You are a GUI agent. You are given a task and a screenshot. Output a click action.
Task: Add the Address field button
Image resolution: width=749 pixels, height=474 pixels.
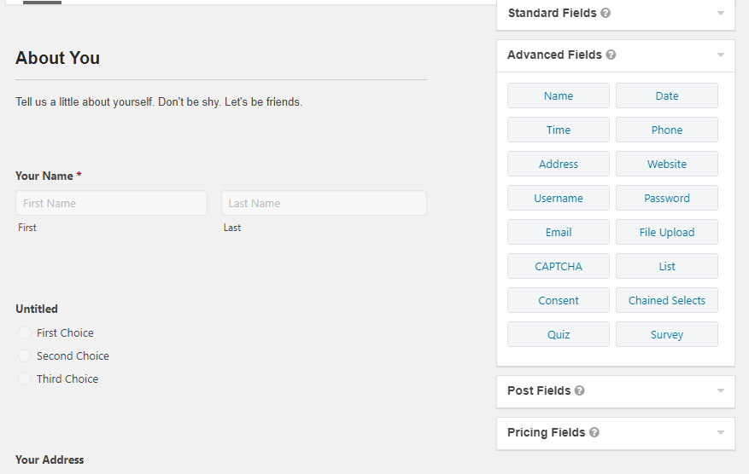click(x=559, y=164)
